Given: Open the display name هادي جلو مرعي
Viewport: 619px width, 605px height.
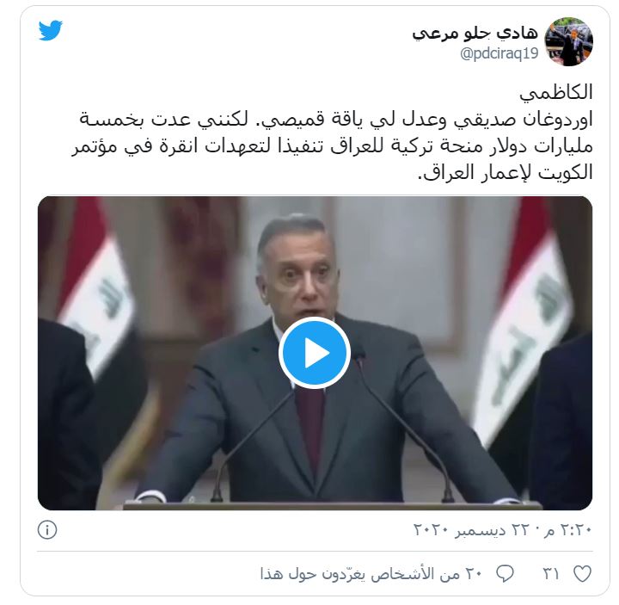Looking at the screenshot, I should point(475,34).
